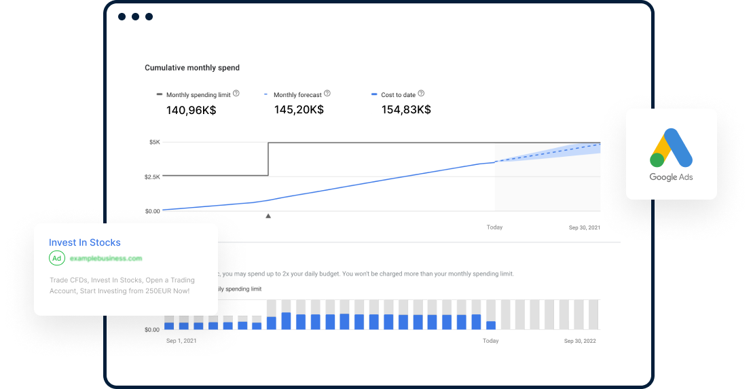Select the 145,20K$ forecast value

[299, 109]
